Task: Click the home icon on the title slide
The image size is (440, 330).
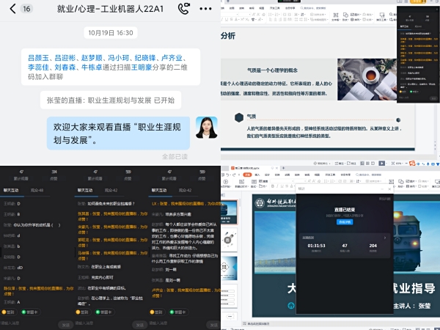Action: pos(291,305)
